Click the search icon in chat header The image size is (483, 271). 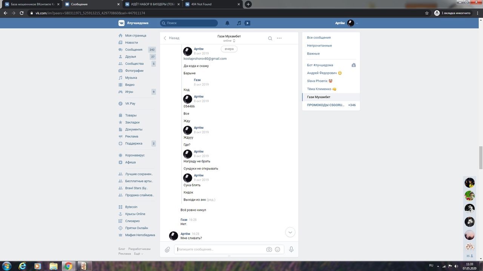[270, 38]
